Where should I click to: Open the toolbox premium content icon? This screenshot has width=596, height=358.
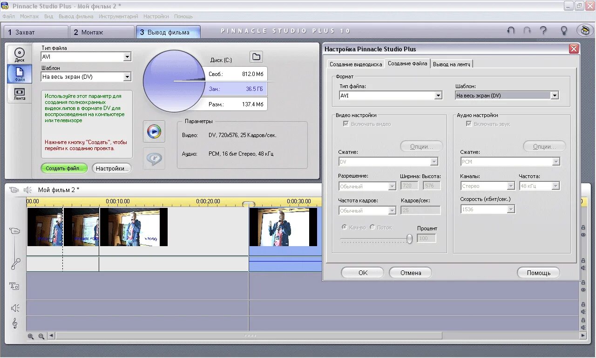pos(585,31)
